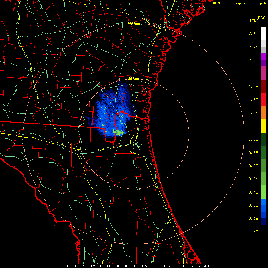This screenshot has width=268, height=268.
Task: Click the '[IN]' units label
Action: tap(254, 21)
